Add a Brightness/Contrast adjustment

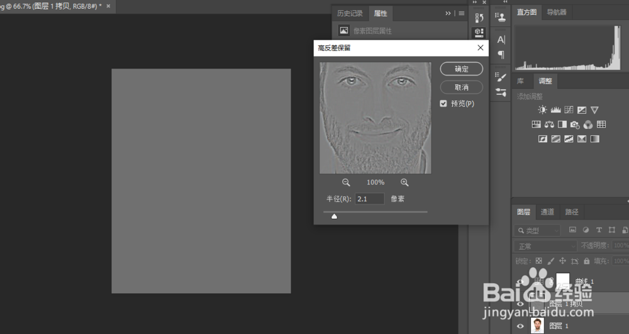[x=542, y=110]
